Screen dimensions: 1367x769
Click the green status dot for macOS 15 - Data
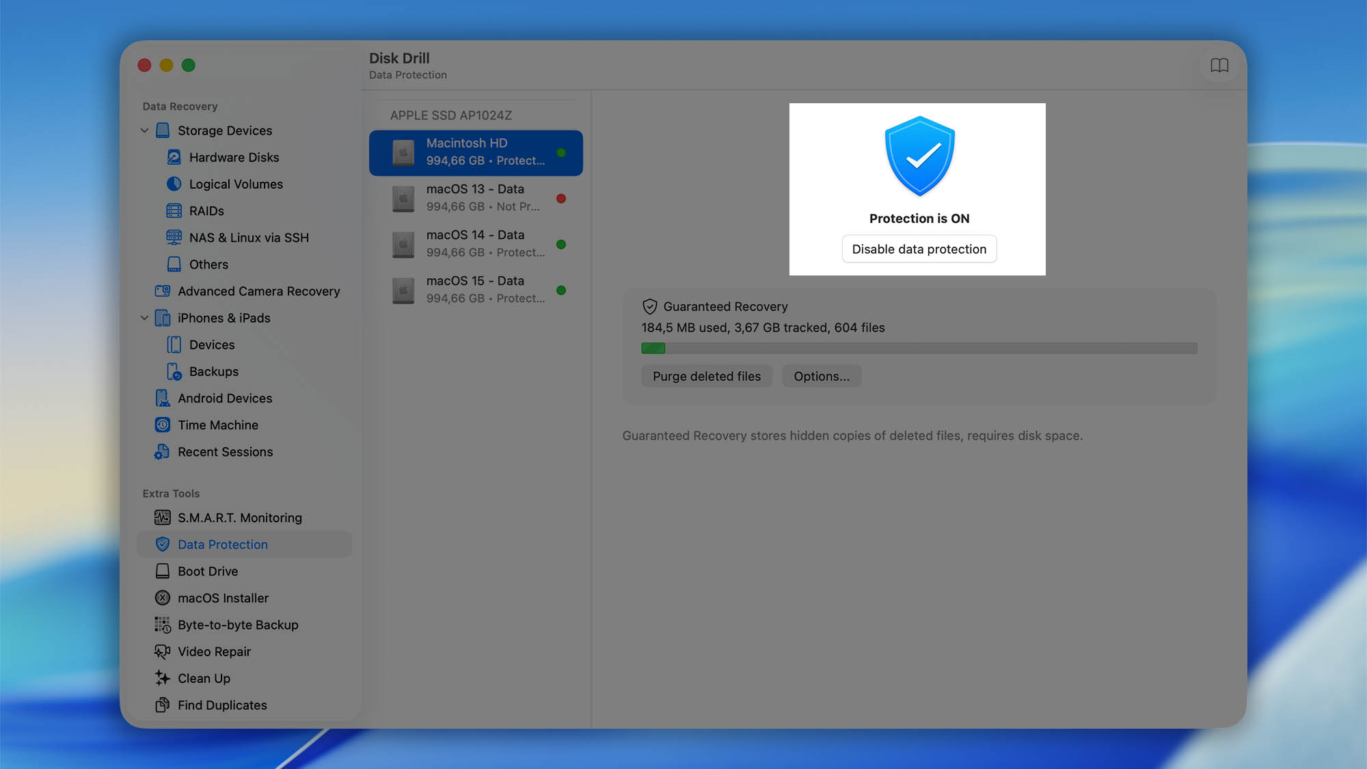561,291
